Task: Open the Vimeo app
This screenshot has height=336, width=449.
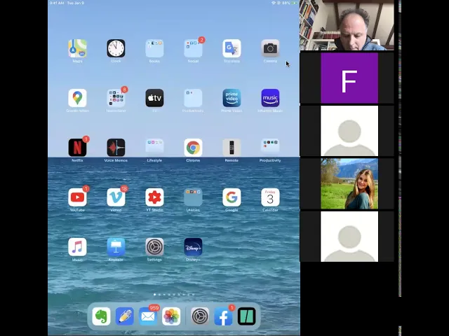Action: point(116,197)
